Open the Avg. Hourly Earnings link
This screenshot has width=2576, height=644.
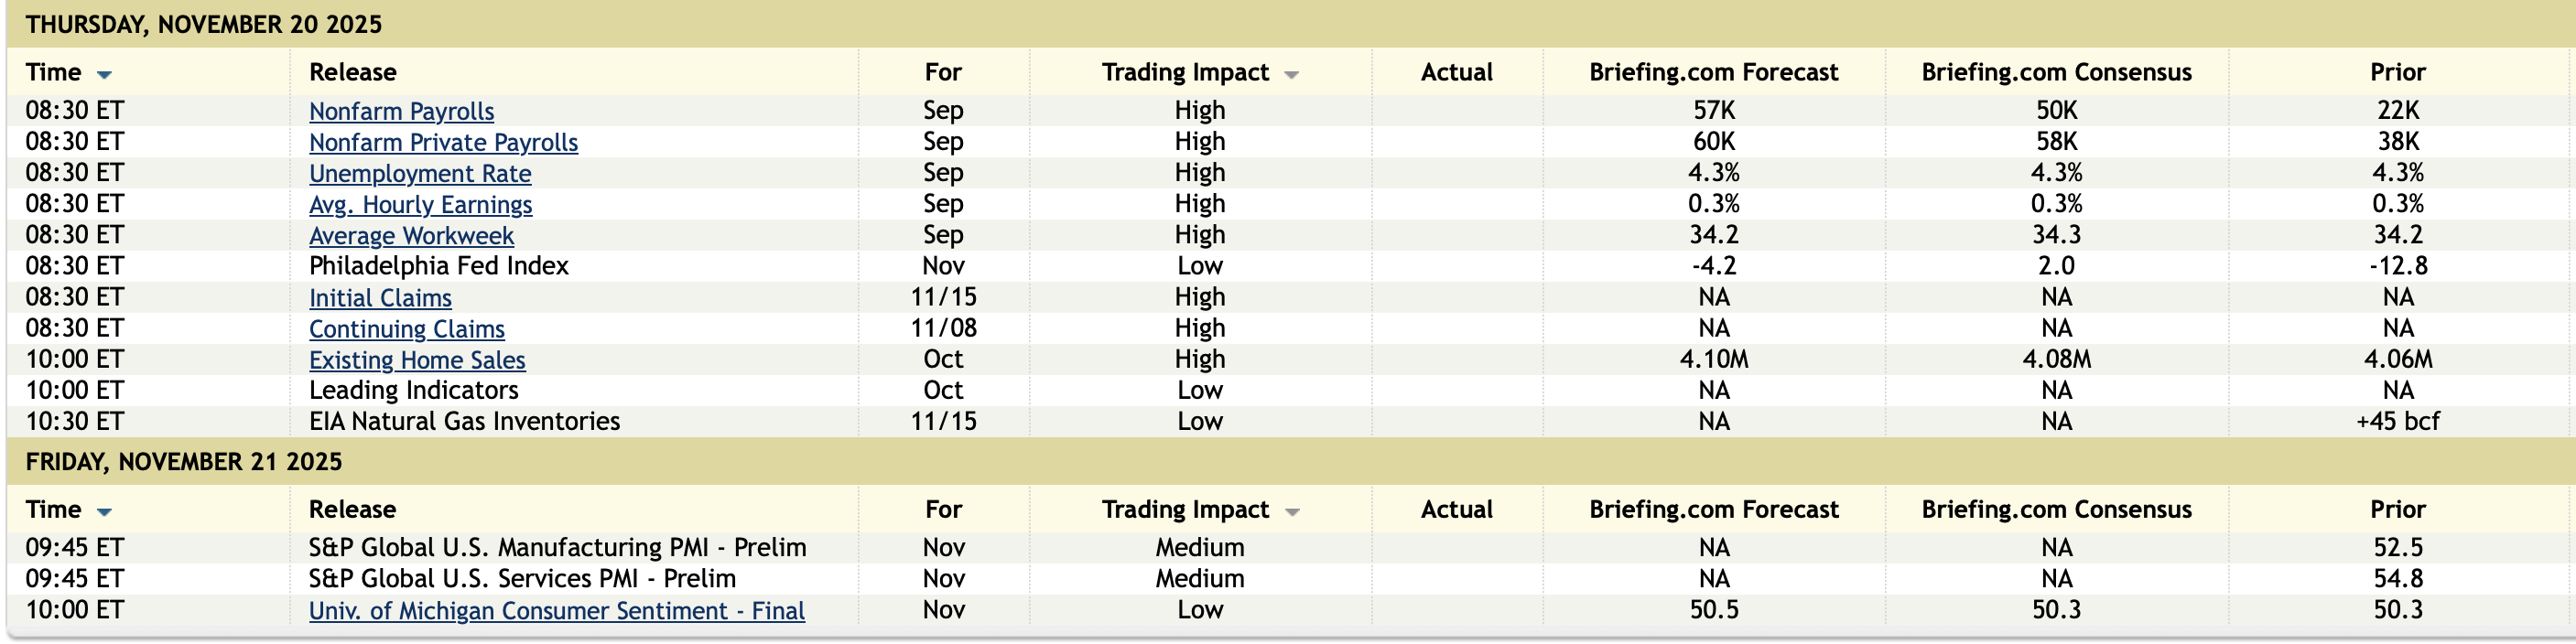(420, 204)
